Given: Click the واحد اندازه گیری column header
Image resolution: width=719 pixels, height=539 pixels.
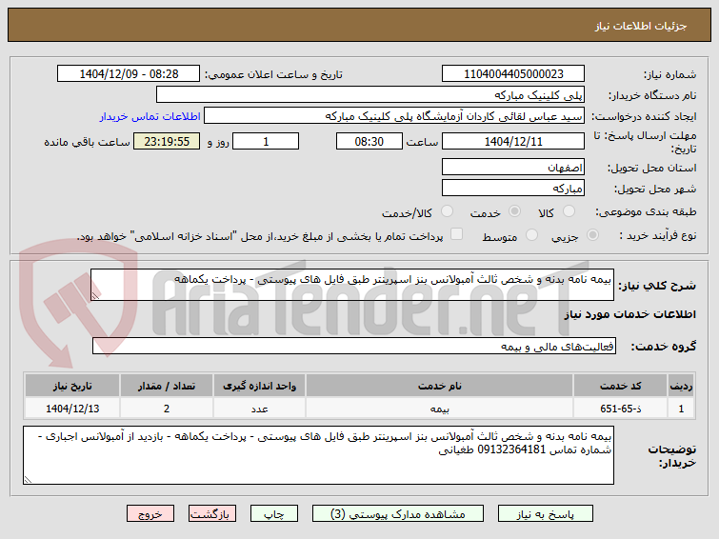Looking at the screenshot, I should tap(260, 386).
